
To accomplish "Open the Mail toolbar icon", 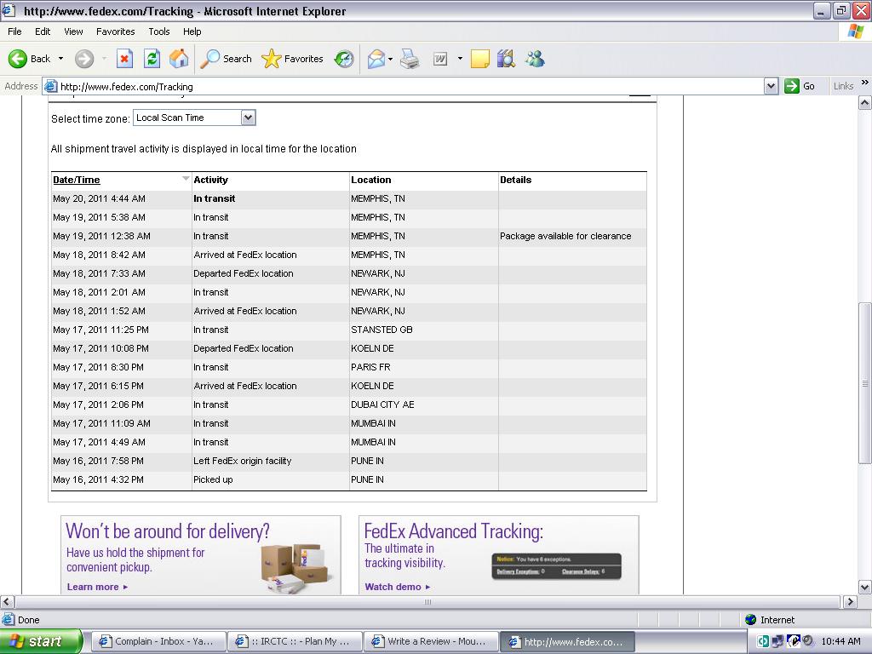I will tap(376, 59).
